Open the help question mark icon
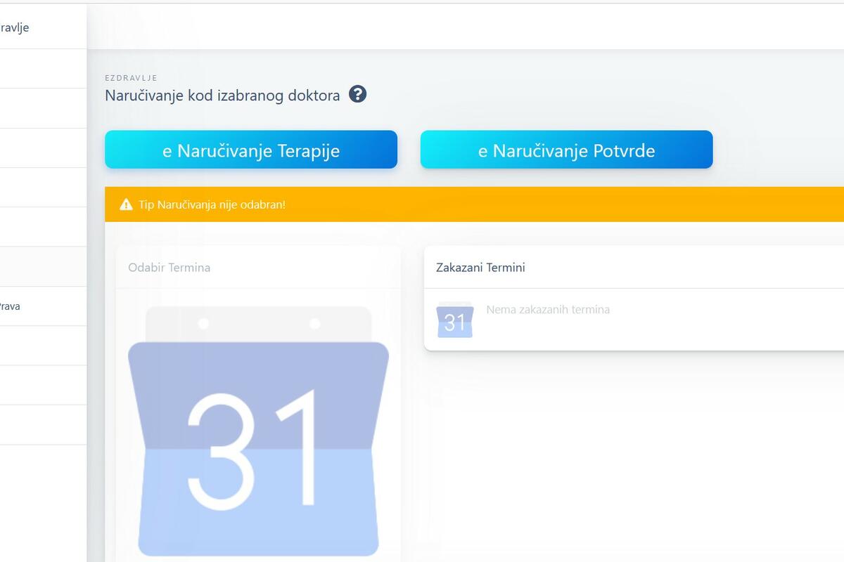The image size is (844, 562). click(357, 94)
